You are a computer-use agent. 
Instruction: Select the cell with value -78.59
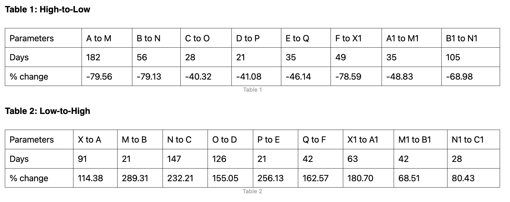pos(356,76)
